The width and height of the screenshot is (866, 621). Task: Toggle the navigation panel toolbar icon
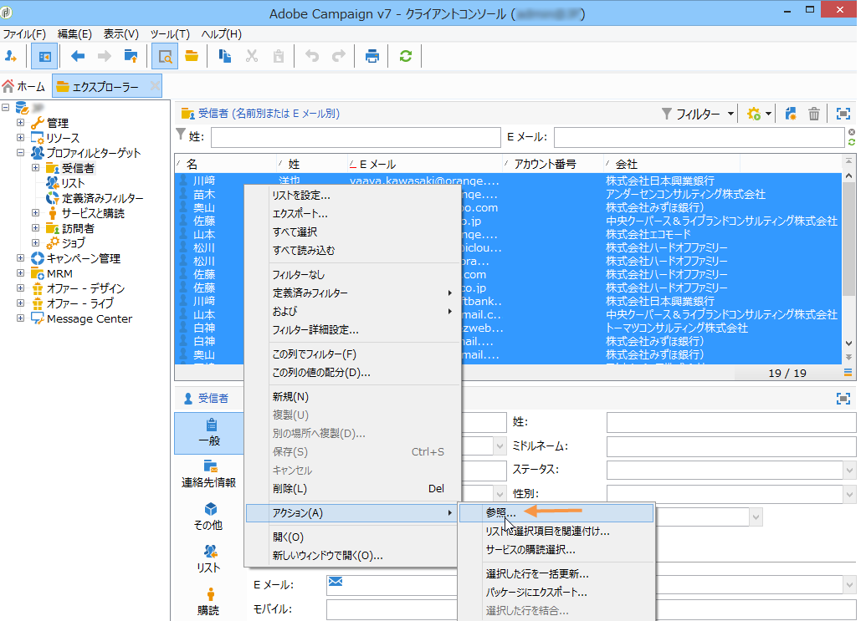(x=44, y=56)
